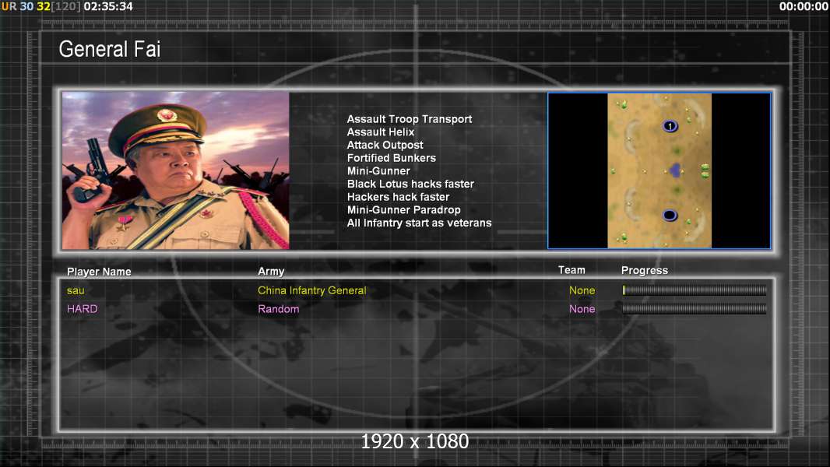
Task: Click the UR 30 32 counter overlay
Action: 41,6
